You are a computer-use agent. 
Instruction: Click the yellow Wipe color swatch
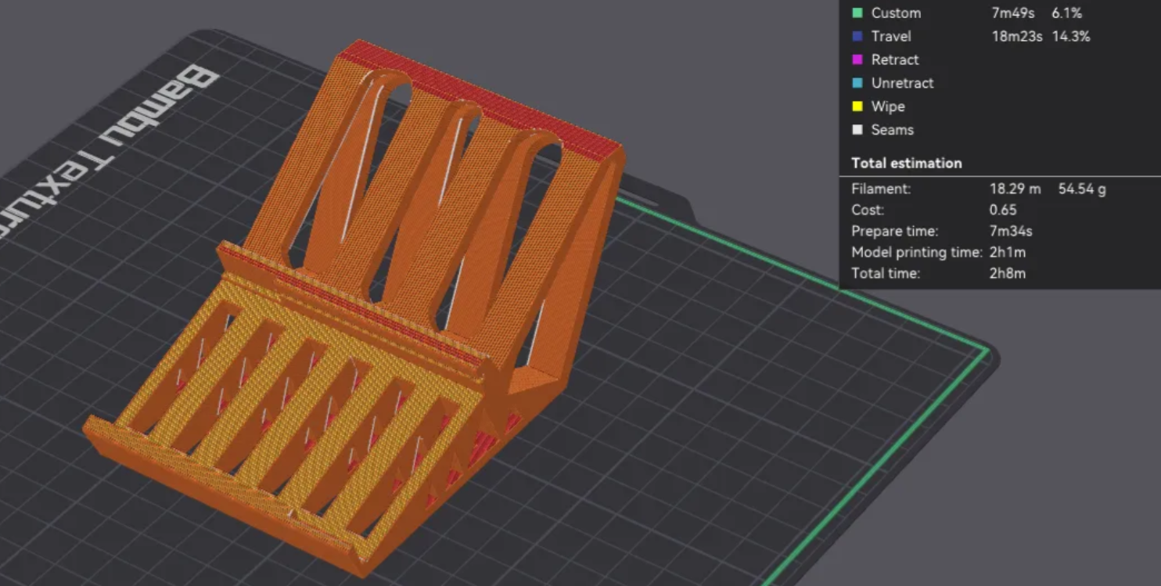point(857,106)
